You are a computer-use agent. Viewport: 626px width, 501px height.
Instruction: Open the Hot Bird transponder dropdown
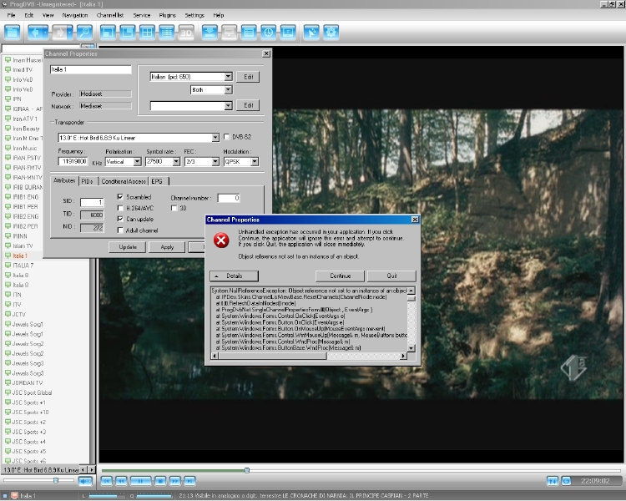pos(215,137)
